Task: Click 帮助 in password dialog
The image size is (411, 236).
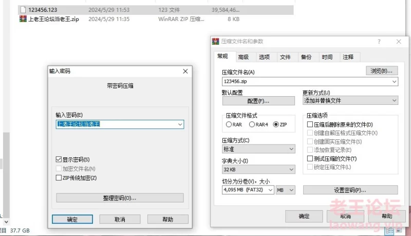Action: [x=168, y=219]
